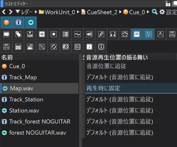Click the wave curve column icon
Viewport: 177px width, 147px height.
click(x=77, y=34)
